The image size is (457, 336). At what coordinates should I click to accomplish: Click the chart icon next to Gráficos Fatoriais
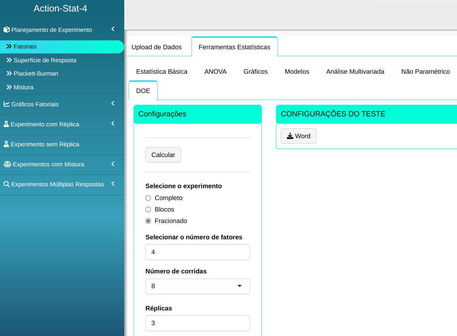(6, 104)
